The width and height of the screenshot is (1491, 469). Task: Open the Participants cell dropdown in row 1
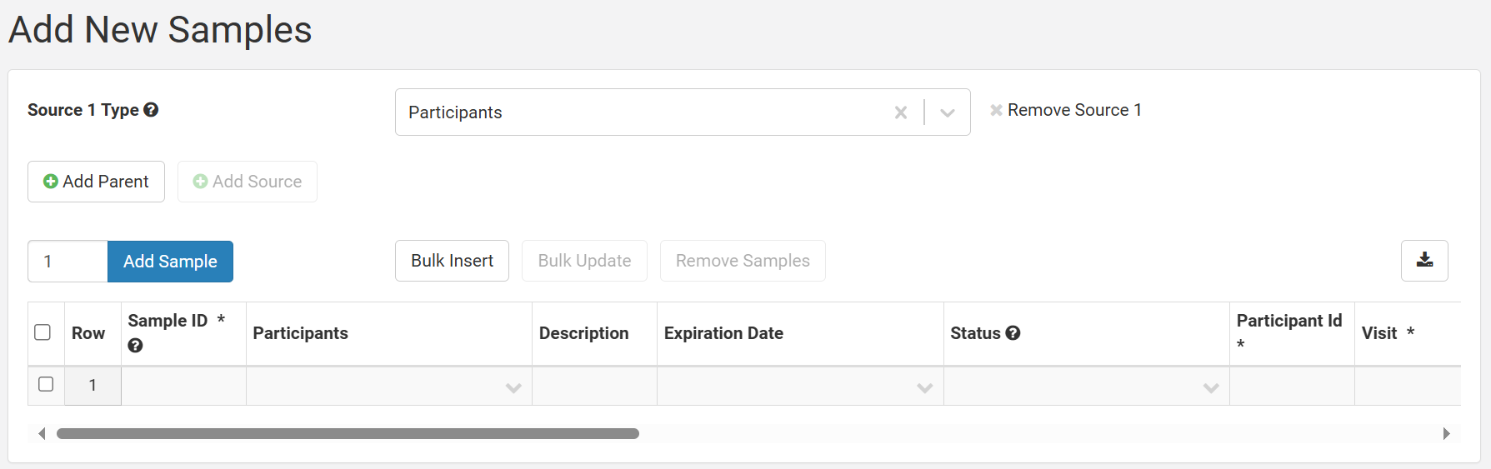[513, 387]
